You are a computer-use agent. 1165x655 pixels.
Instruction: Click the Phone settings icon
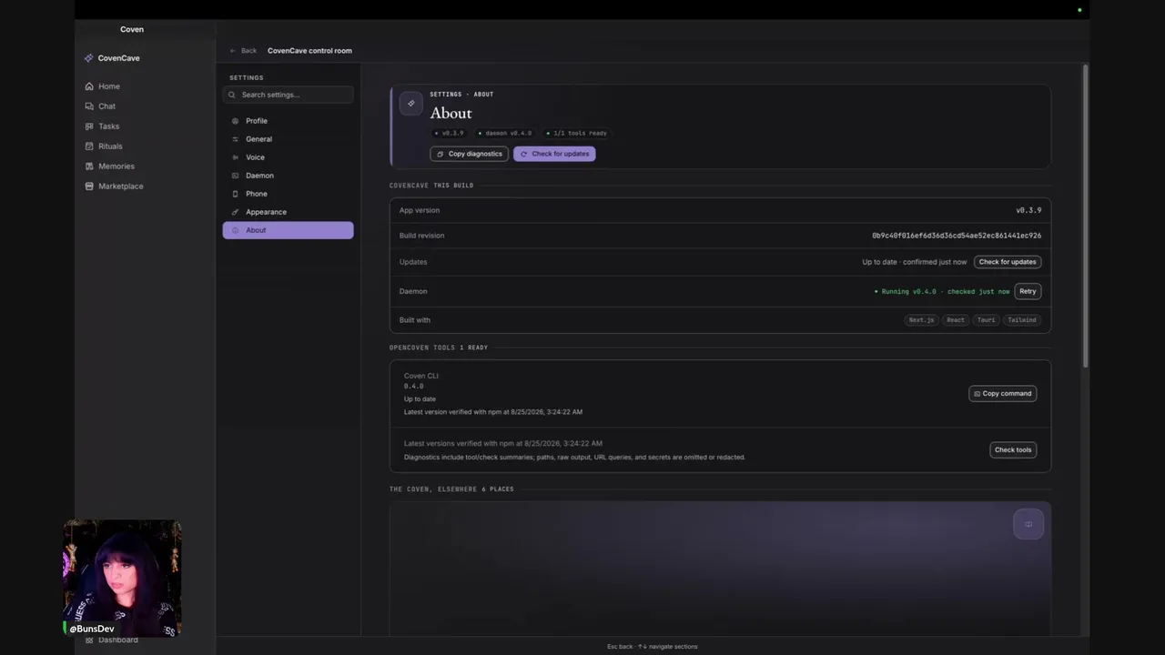236,194
